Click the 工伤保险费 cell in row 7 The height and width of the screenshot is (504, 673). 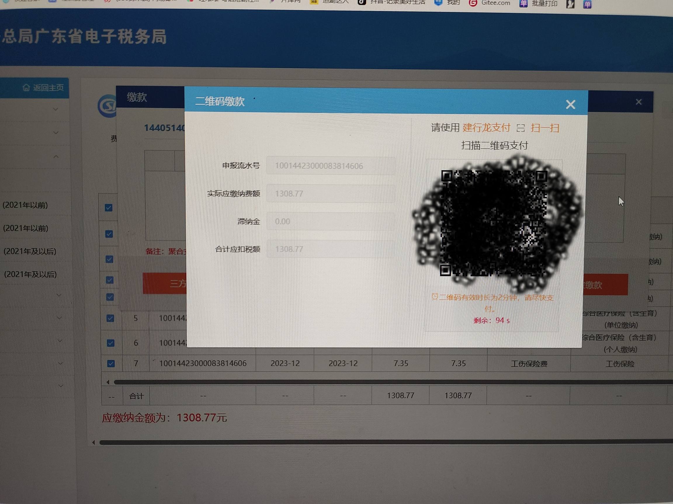(x=529, y=364)
